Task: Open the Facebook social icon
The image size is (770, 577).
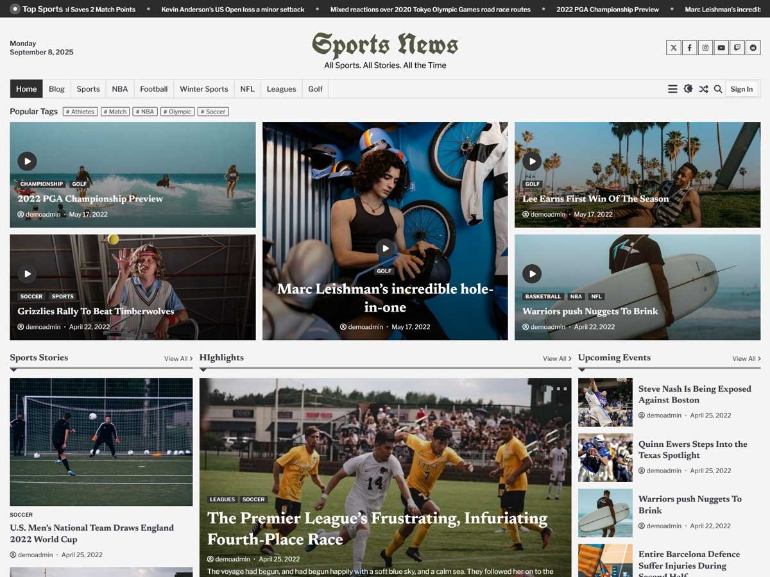Action: (x=689, y=47)
